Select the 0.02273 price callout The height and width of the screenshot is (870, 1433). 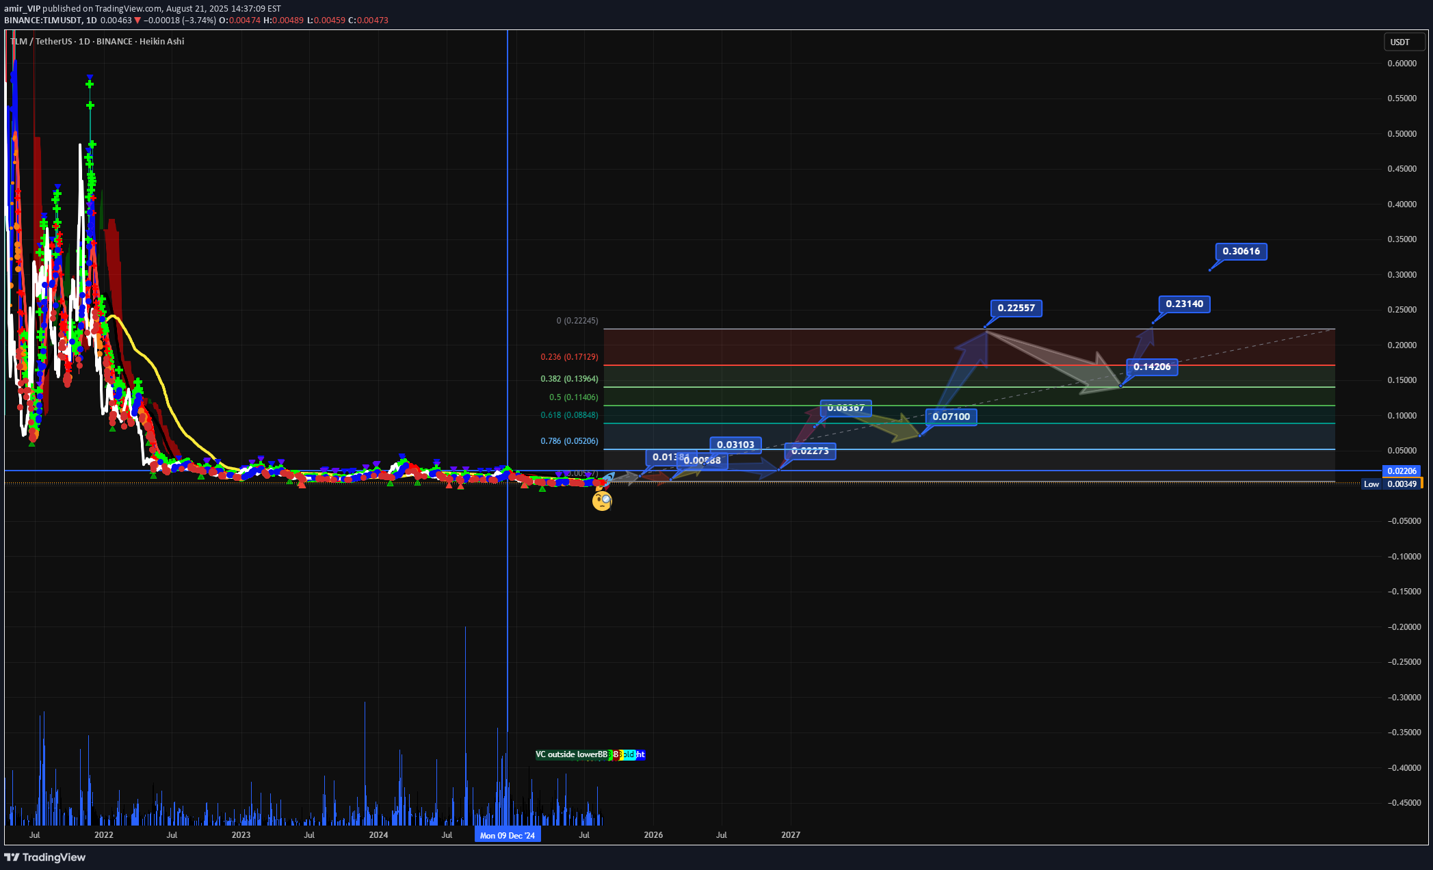(x=810, y=451)
